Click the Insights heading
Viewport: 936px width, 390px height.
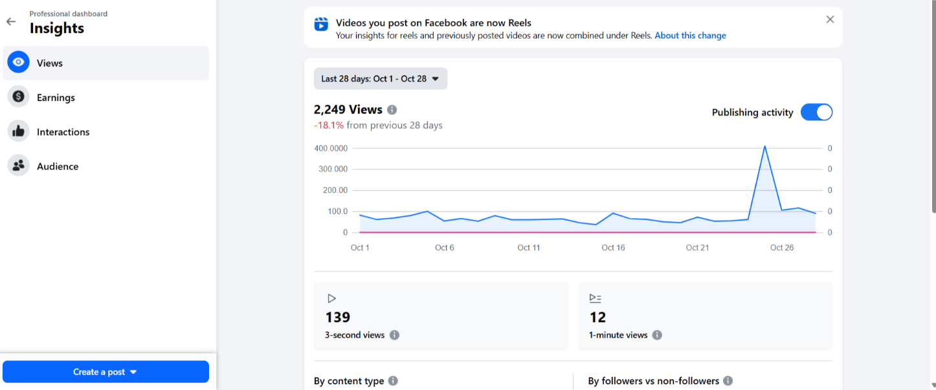point(57,28)
